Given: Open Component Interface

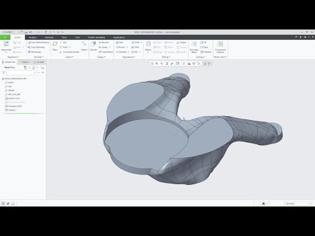Looking at the screenshot, I should click(220, 47).
